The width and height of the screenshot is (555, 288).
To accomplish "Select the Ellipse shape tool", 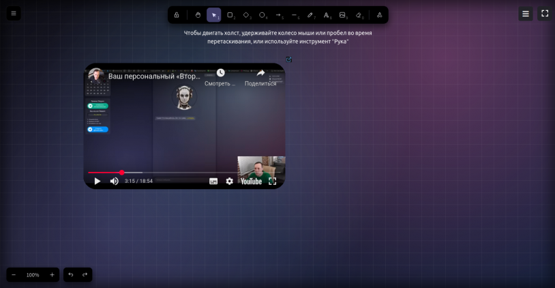I will [262, 14].
